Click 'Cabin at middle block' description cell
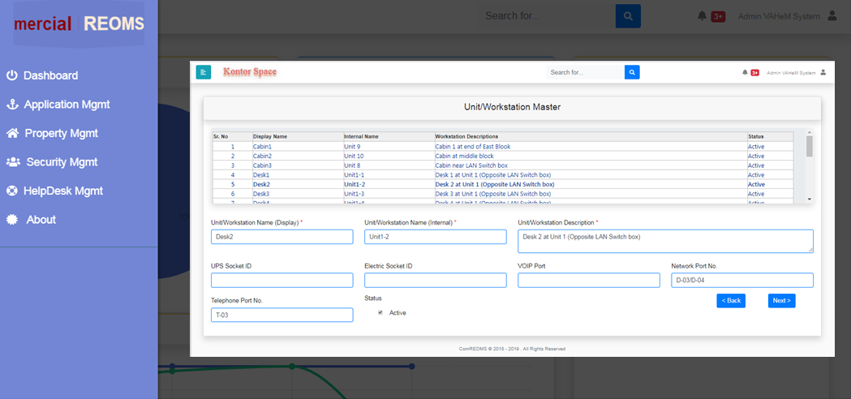The image size is (851, 399). coord(591,156)
